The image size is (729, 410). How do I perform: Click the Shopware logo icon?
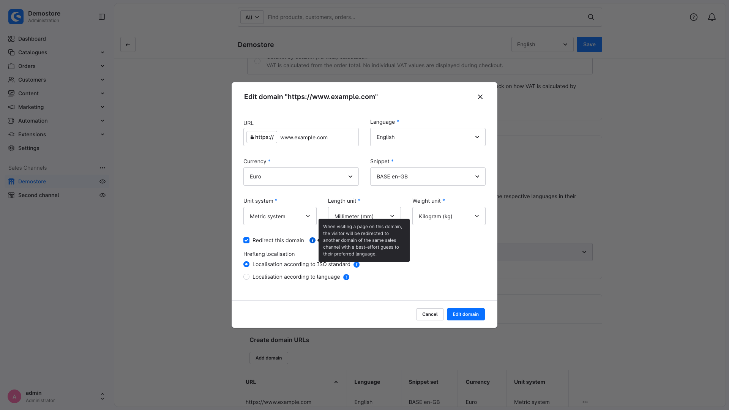coord(16,17)
